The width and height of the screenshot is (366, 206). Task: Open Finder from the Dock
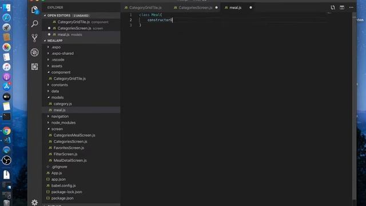click(x=6, y=7)
